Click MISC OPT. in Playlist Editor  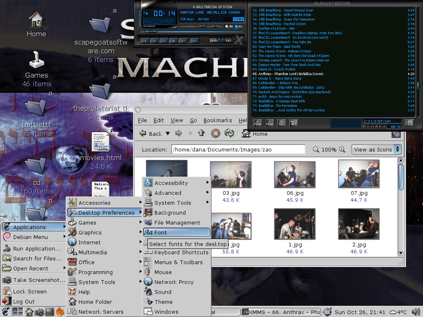(x=294, y=123)
